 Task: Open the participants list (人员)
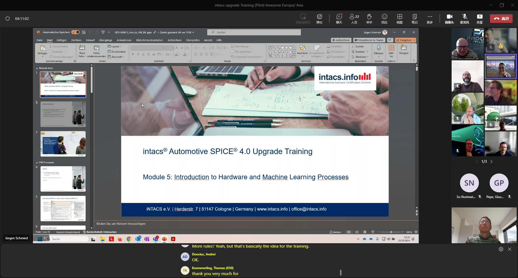pos(354,19)
